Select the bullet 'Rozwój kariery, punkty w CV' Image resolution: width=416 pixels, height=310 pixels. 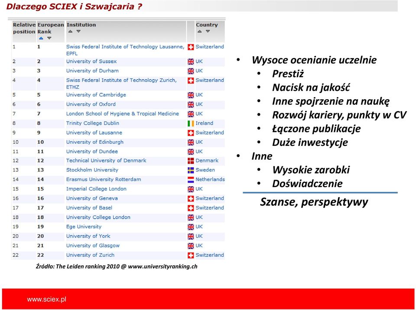(x=339, y=115)
